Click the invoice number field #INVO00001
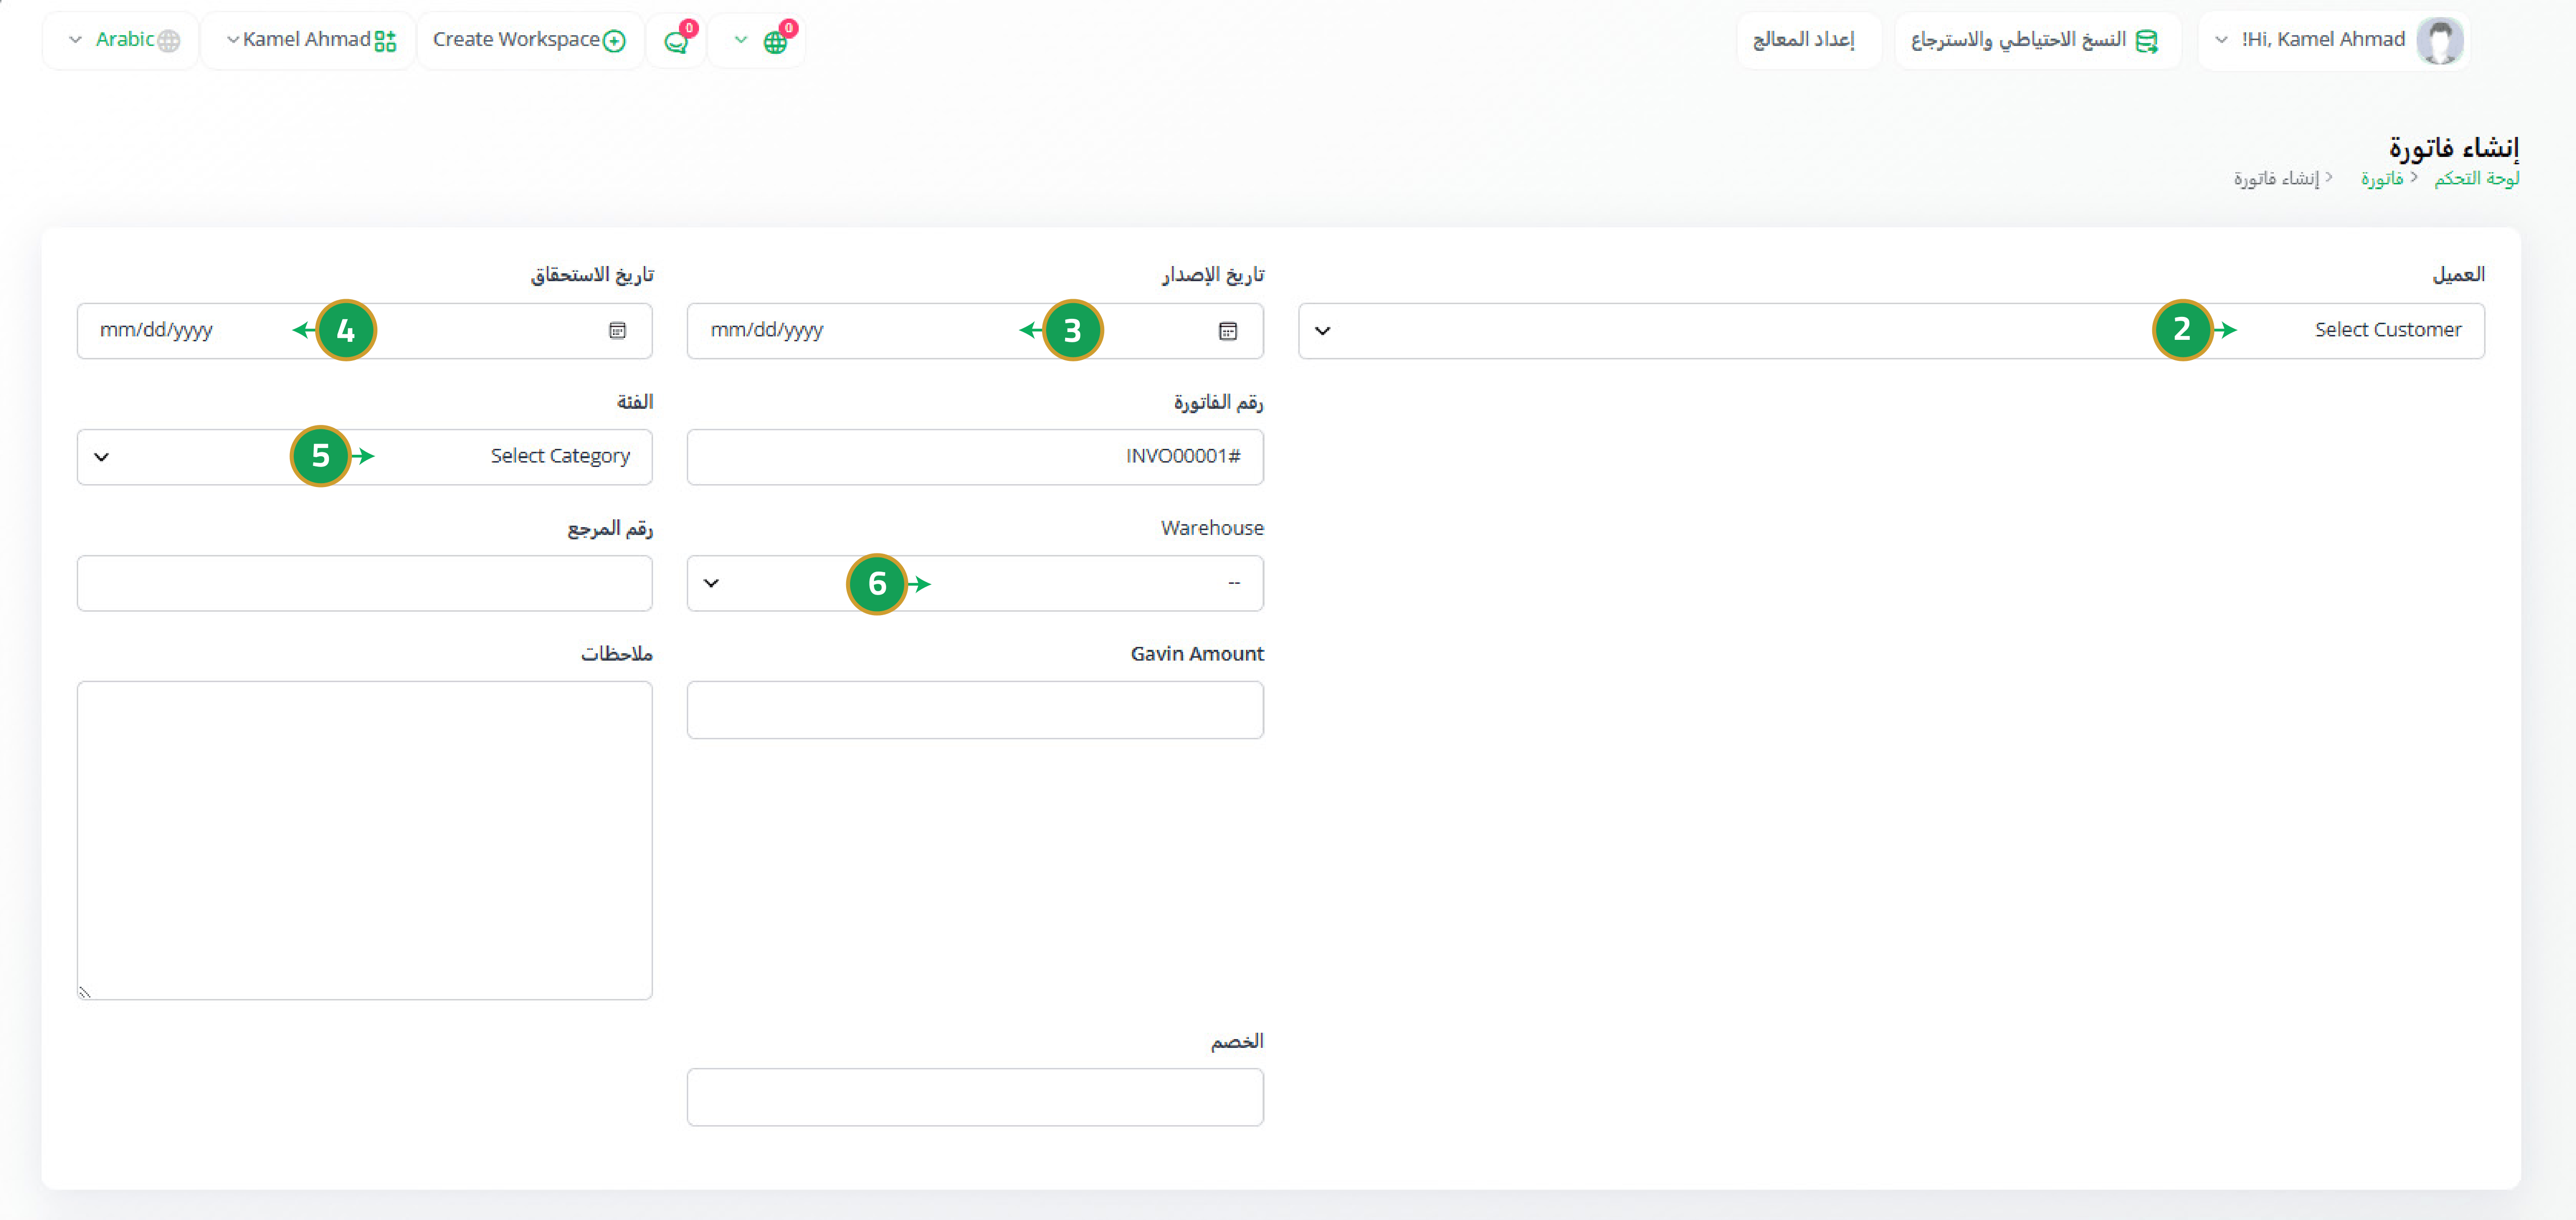 click(975, 457)
